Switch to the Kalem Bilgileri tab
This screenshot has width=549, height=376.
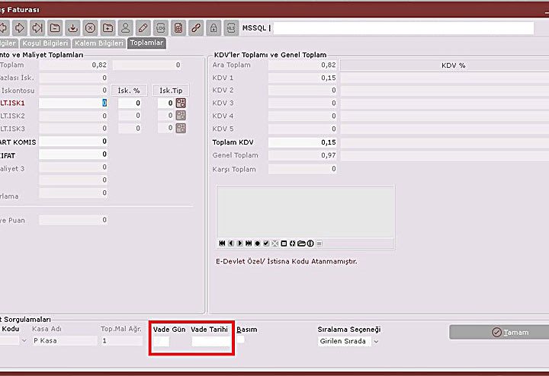click(99, 43)
